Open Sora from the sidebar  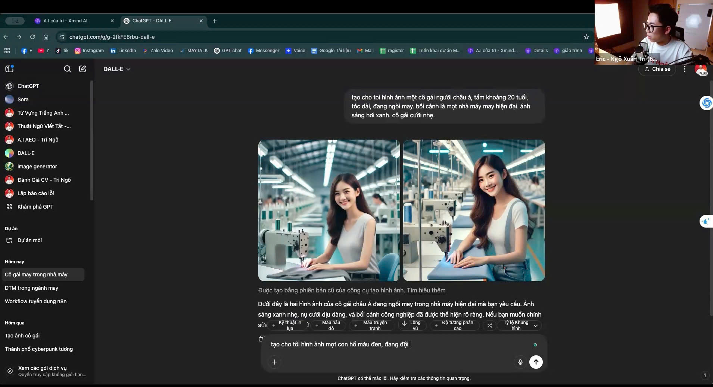coord(23,99)
